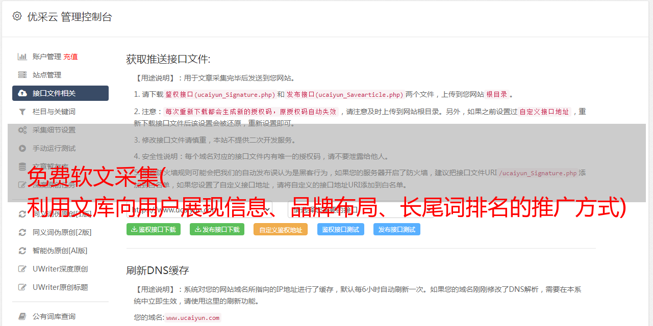Open 账户管理 in the sidebar
Screen dimensions: 653x326
point(47,57)
